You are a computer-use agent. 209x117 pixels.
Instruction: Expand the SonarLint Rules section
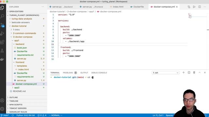tap(27, 112)
